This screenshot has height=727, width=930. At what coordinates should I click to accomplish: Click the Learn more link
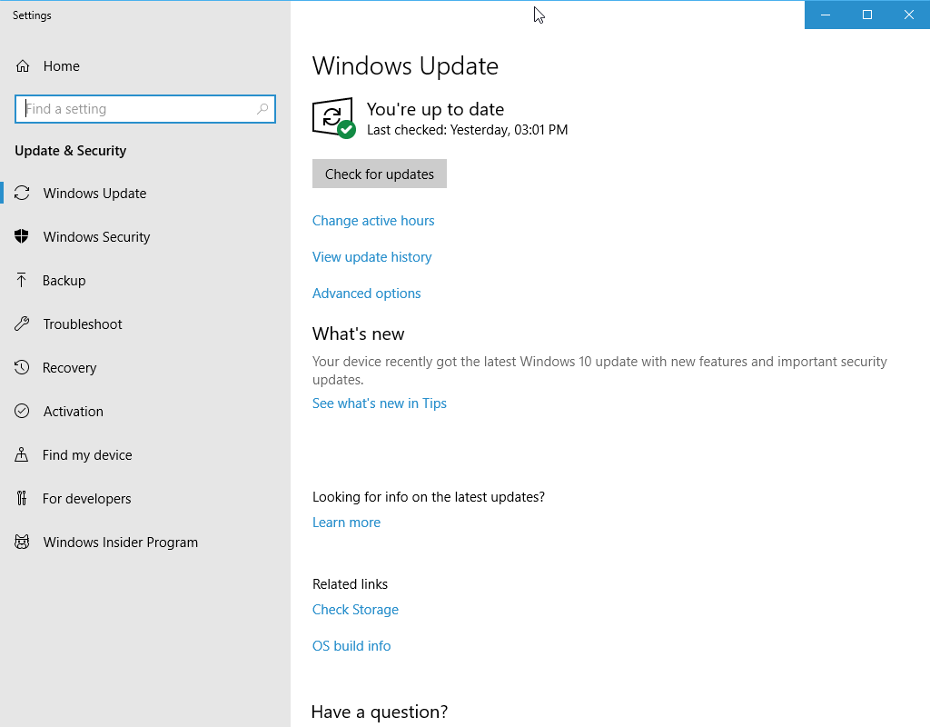point(346,523)
